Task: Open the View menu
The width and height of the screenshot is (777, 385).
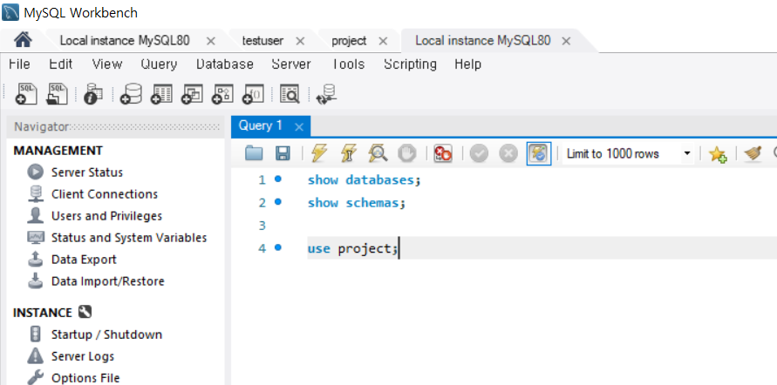Action: (x=107, y=64)
